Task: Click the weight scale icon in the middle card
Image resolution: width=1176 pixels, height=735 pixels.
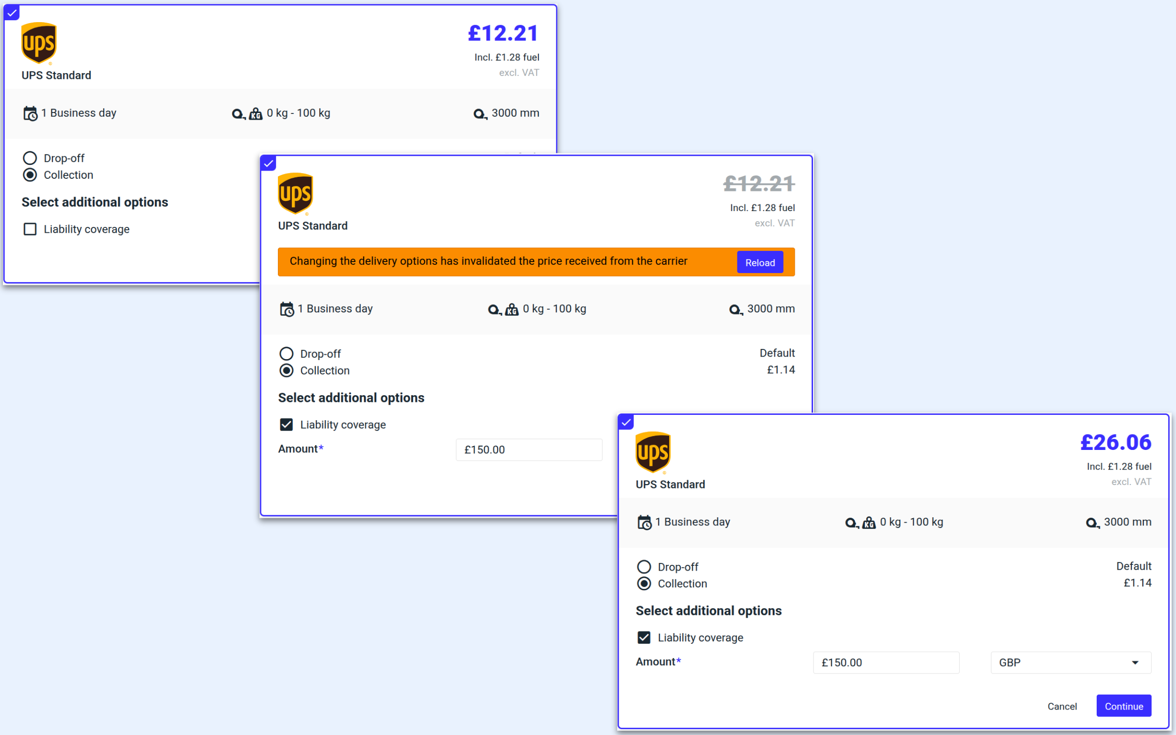Action: click(x=512, y=310)
